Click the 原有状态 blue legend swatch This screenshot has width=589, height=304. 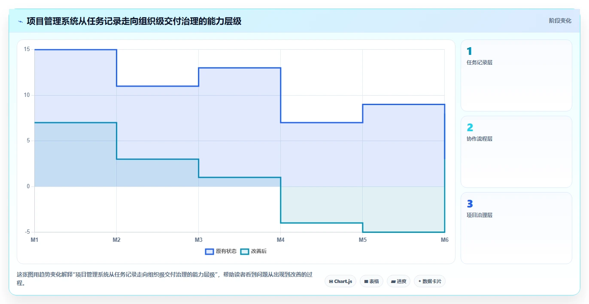click(209, 251)
